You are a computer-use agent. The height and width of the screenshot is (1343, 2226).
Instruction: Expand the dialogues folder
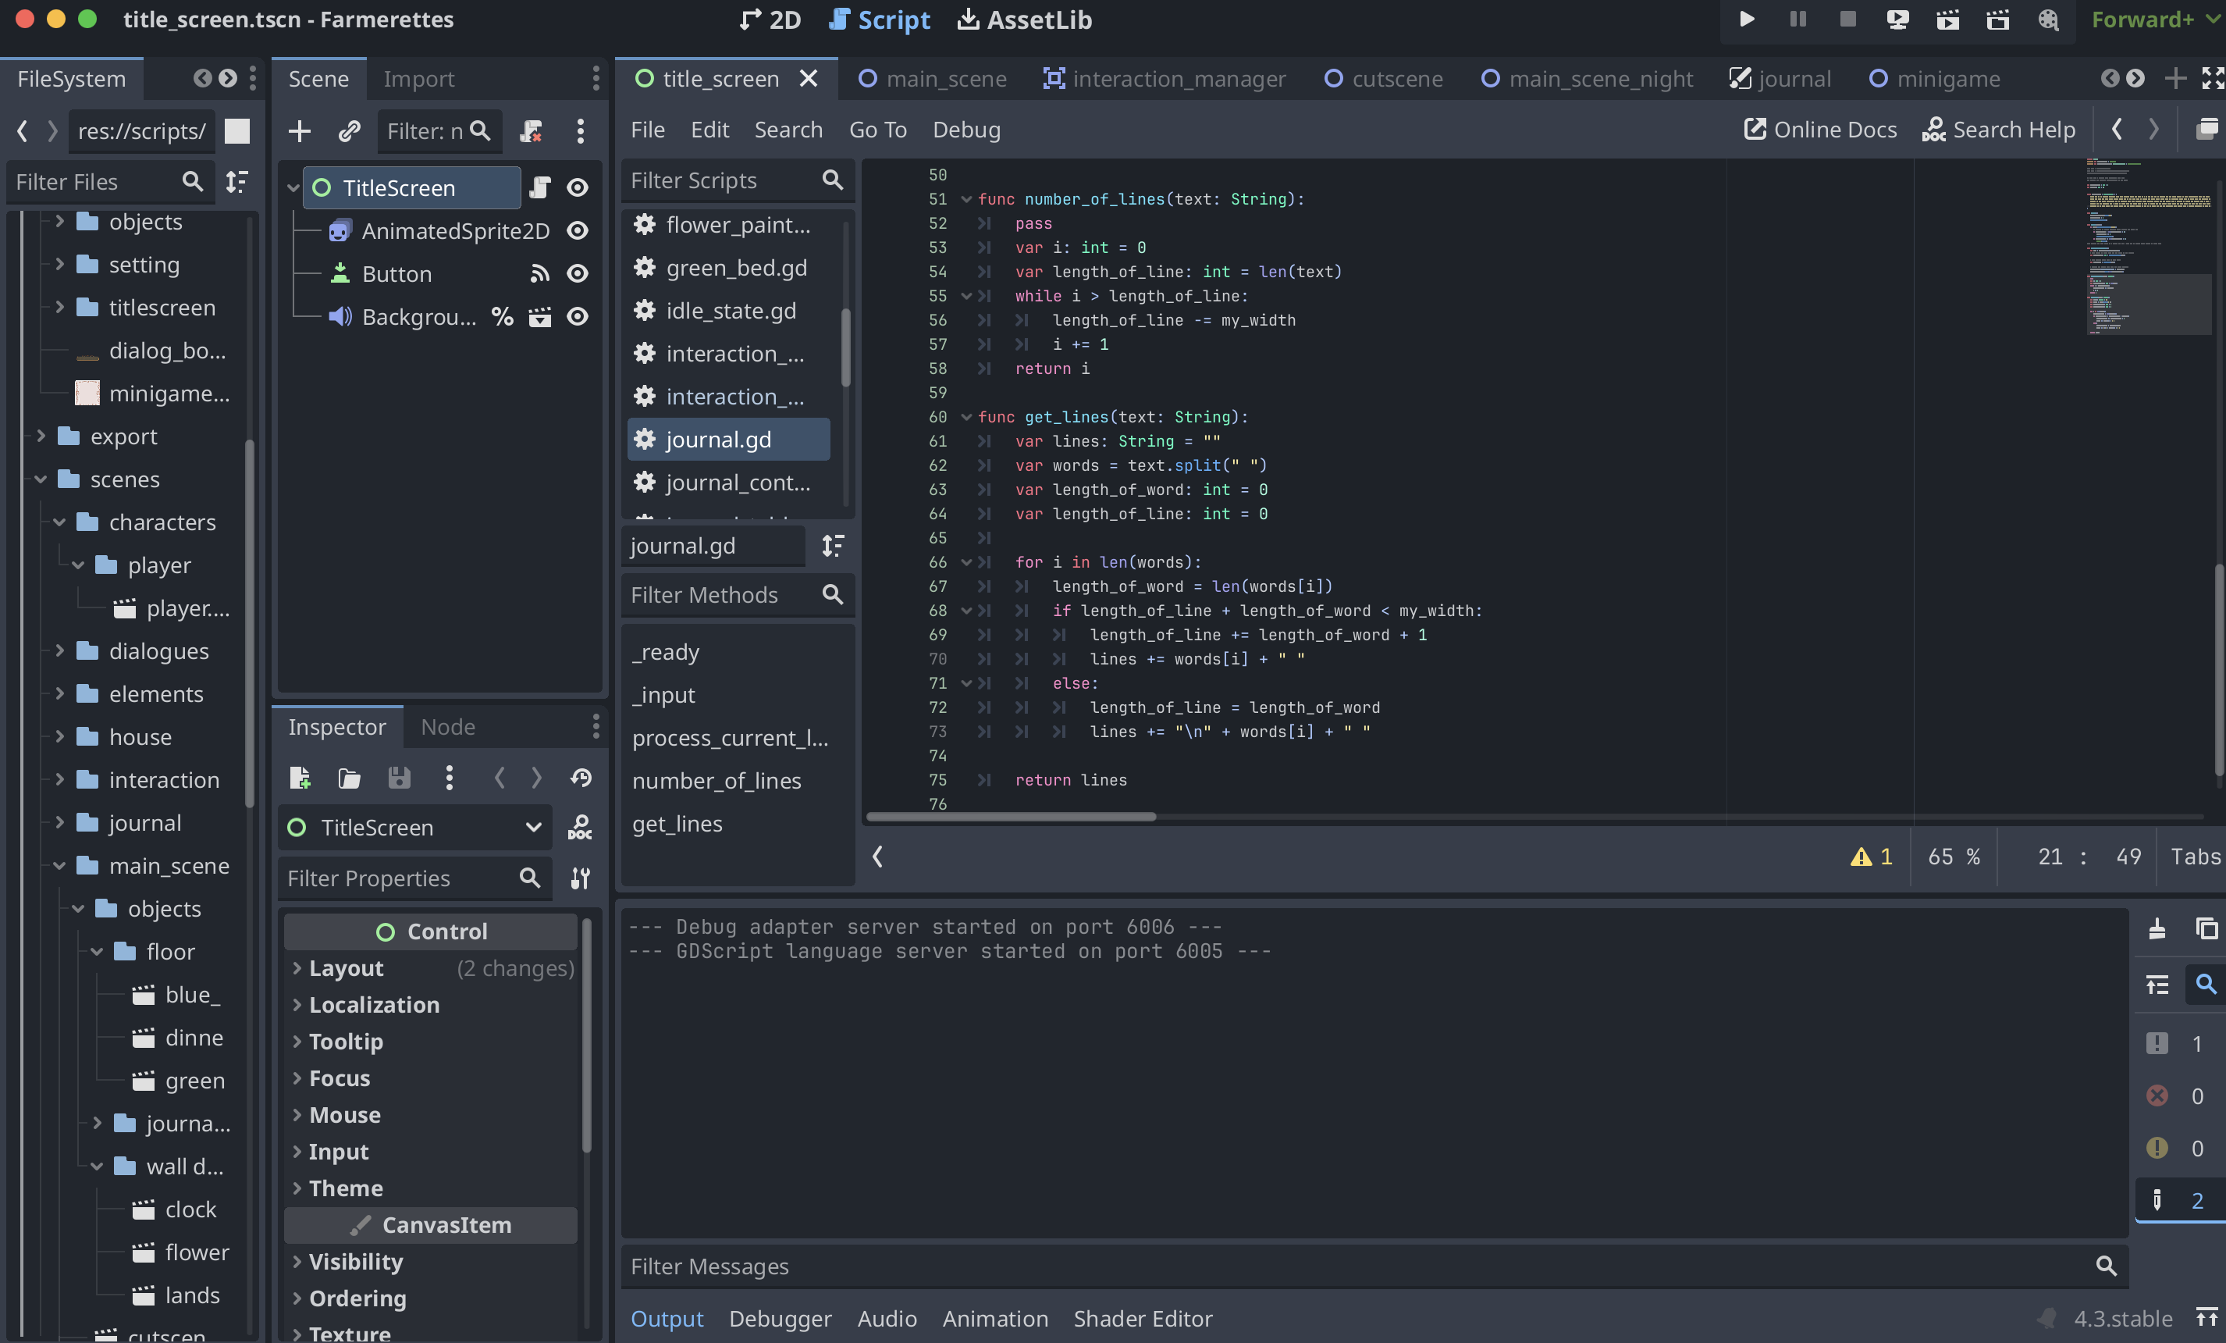59,652
